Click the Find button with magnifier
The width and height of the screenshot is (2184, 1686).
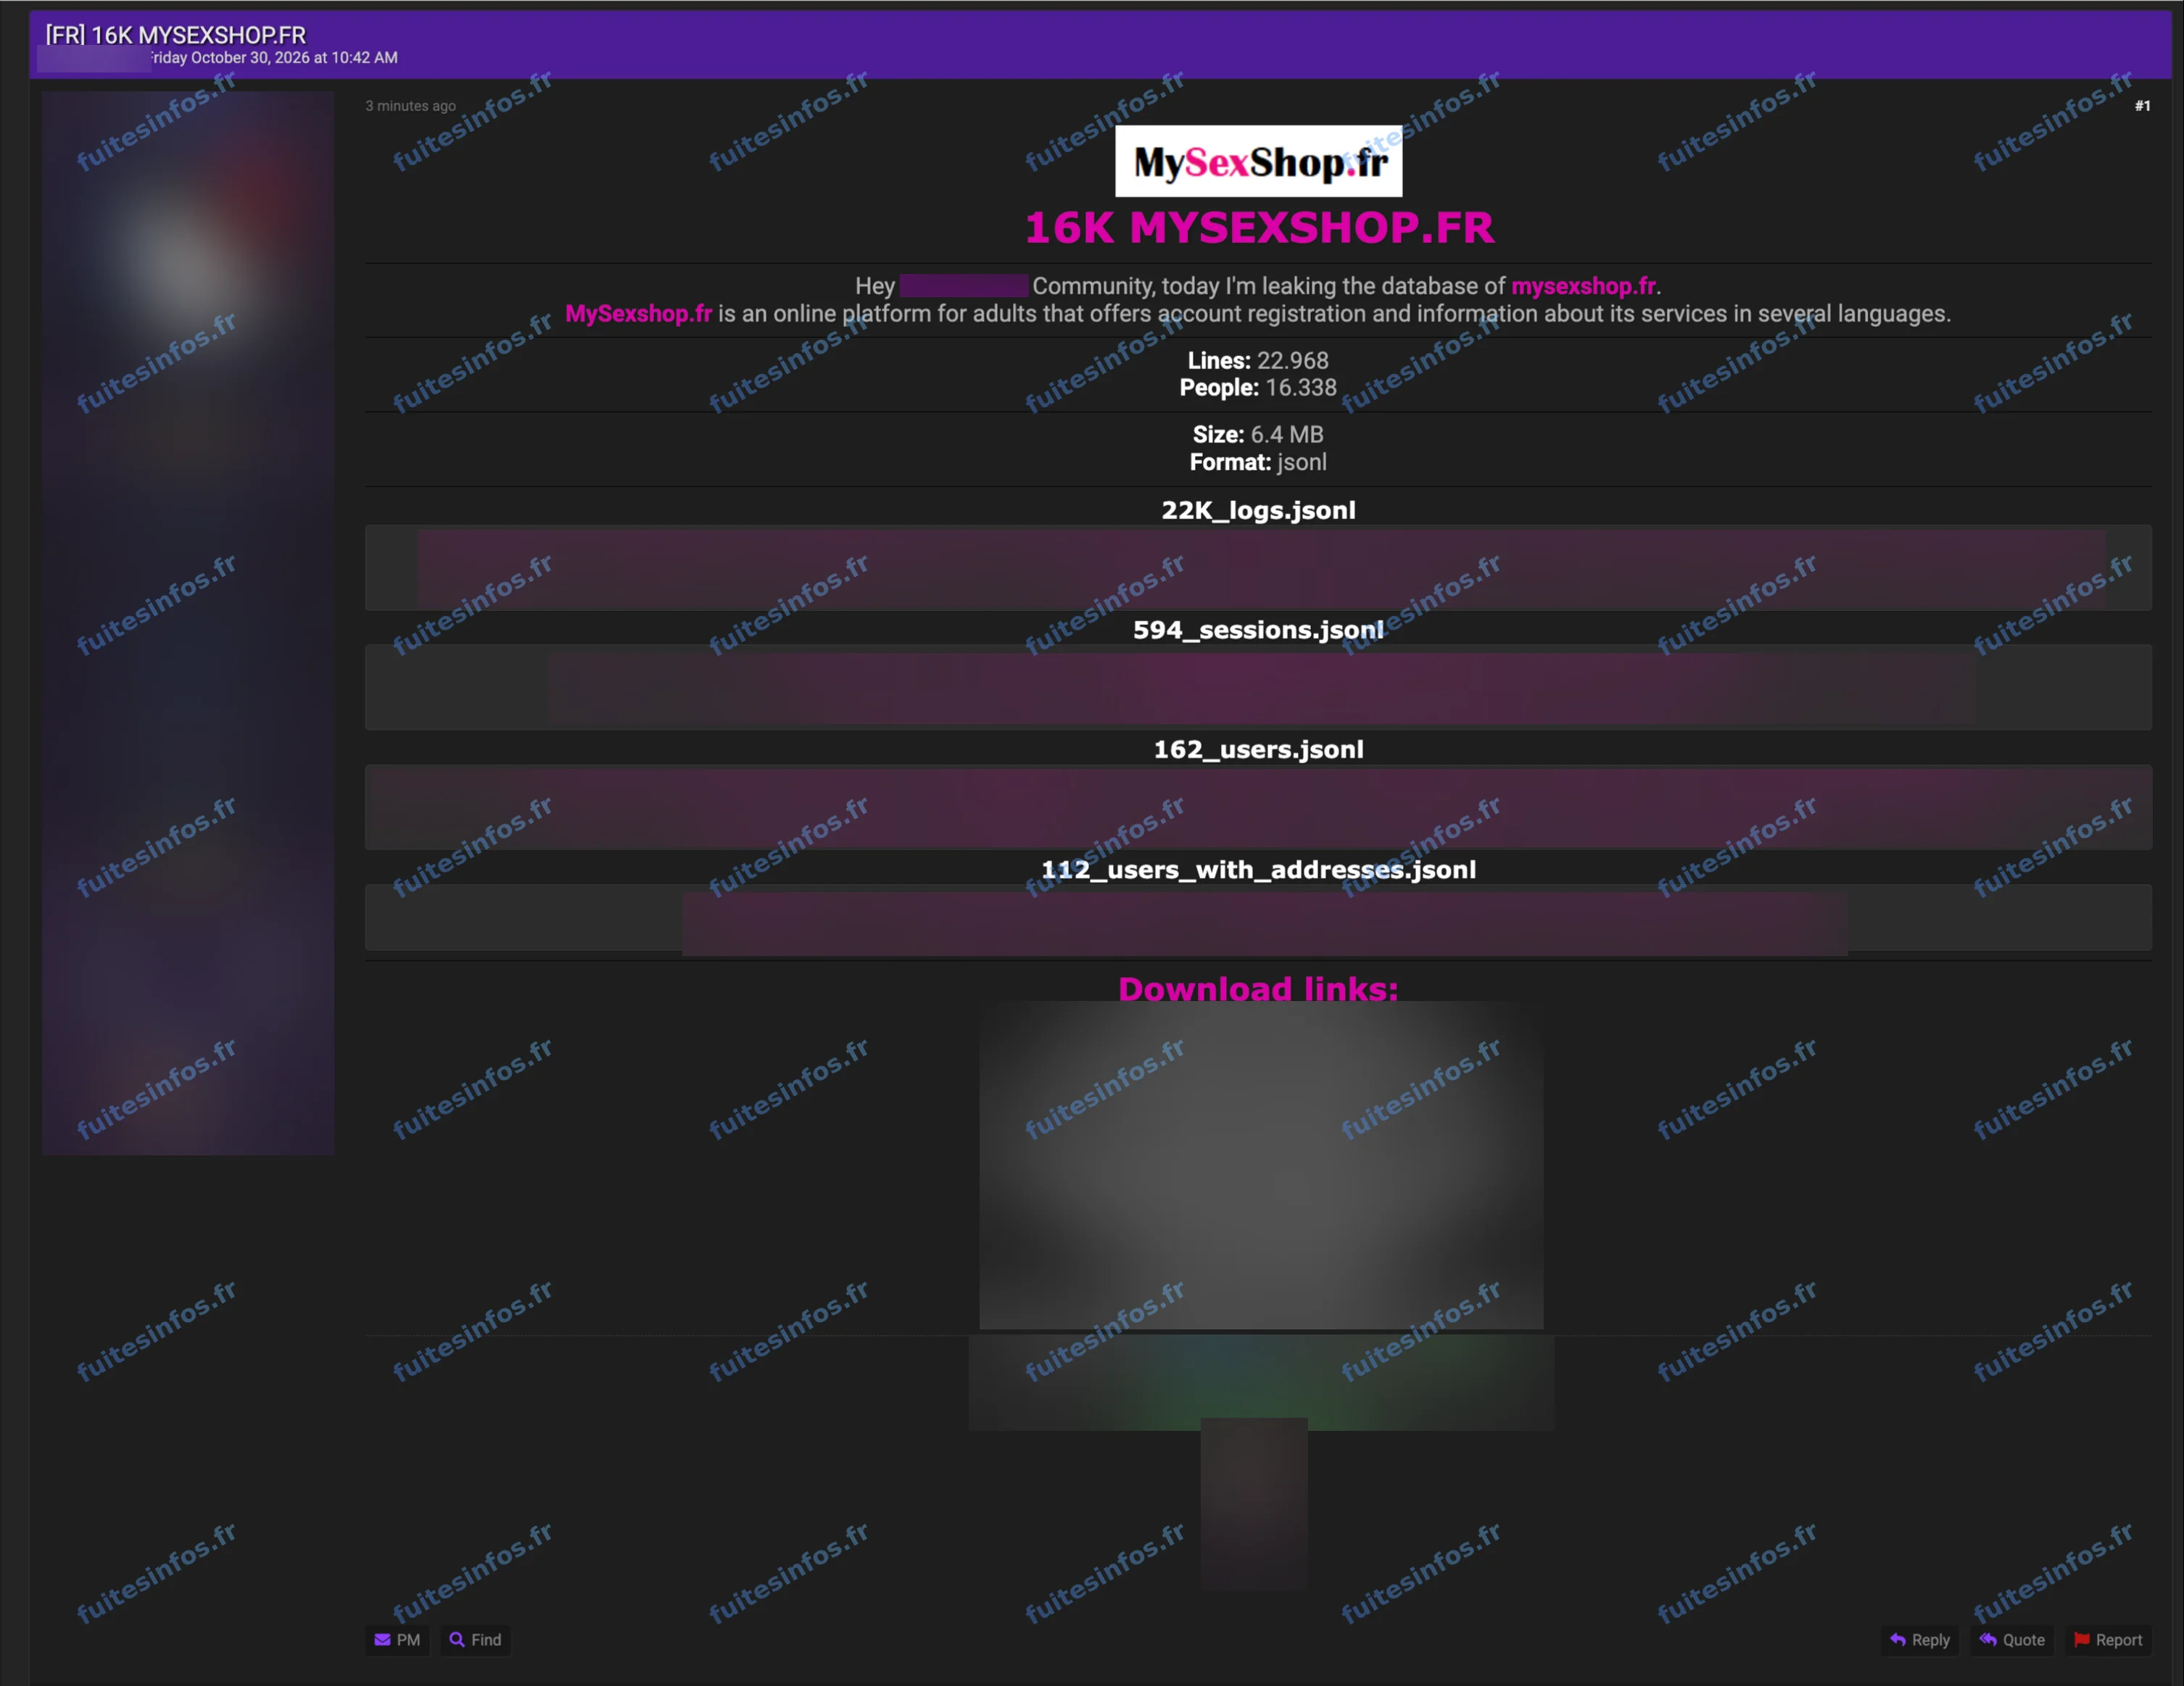tap(476, 1640)
